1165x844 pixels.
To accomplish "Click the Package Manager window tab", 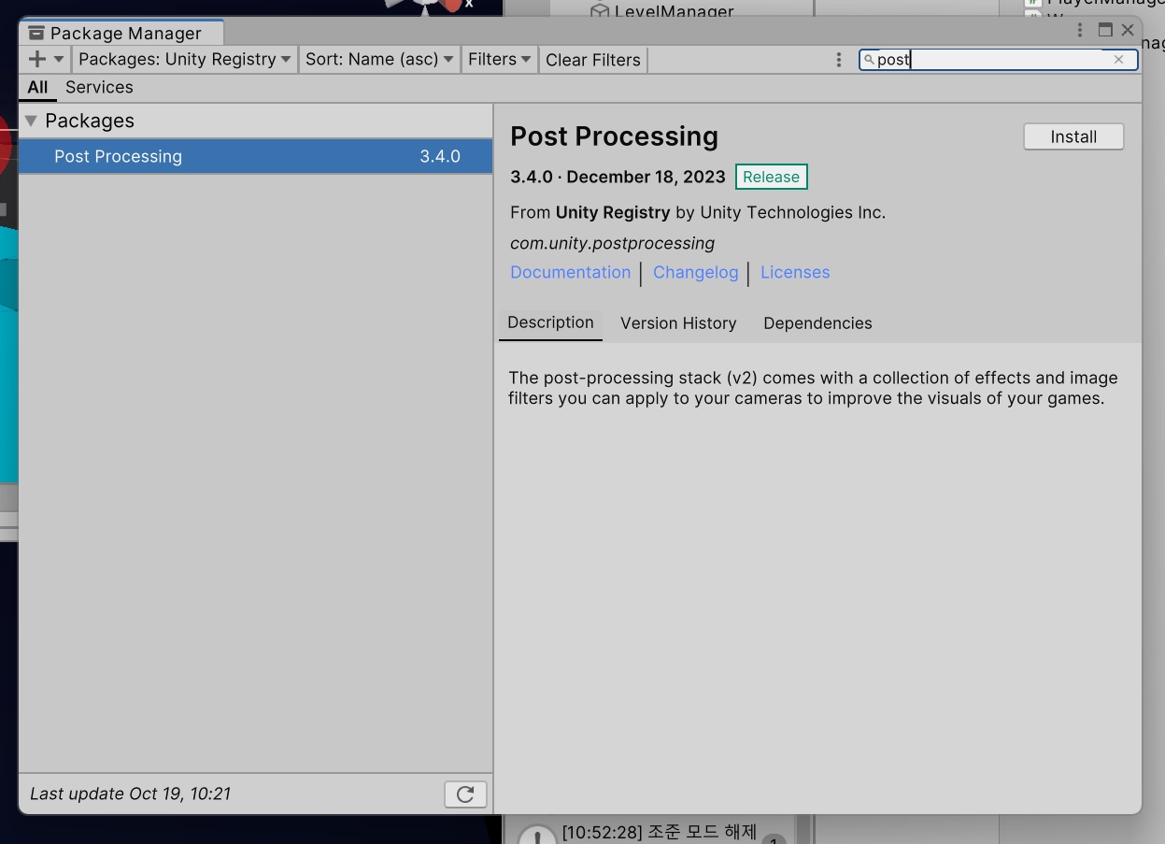I will pos(121,34).
